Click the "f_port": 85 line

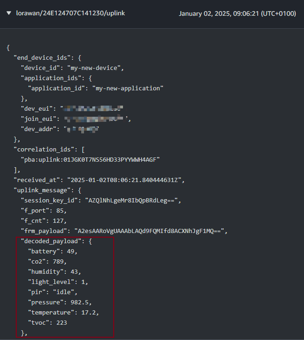[44, 211]
